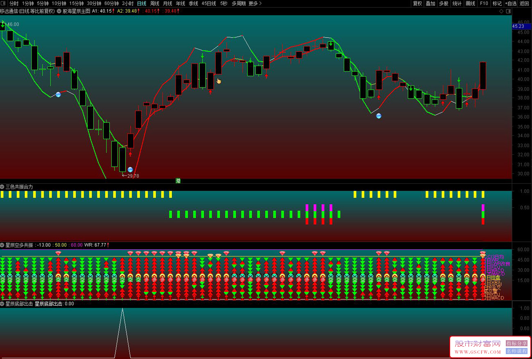Switch to the 分时 period tab
This screenshot has width=532, height=359.
pos(14,3)
